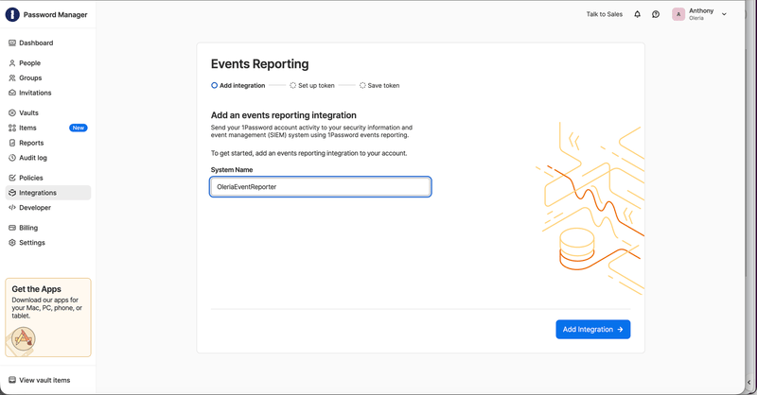757x395 pixels.
Task: Click the New badge beside Items
Action: click(79, 128)
